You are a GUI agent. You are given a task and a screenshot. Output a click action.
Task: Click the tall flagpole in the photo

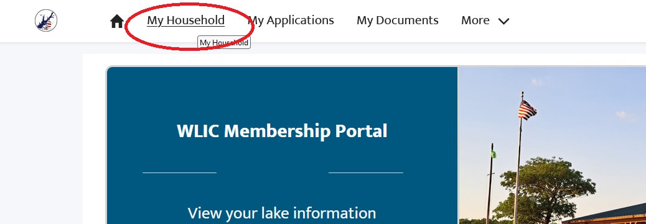pyautogui.click(x=519, y=158)
